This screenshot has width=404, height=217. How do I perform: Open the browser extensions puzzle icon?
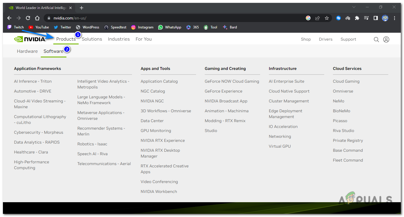click(x=357, y=18)
